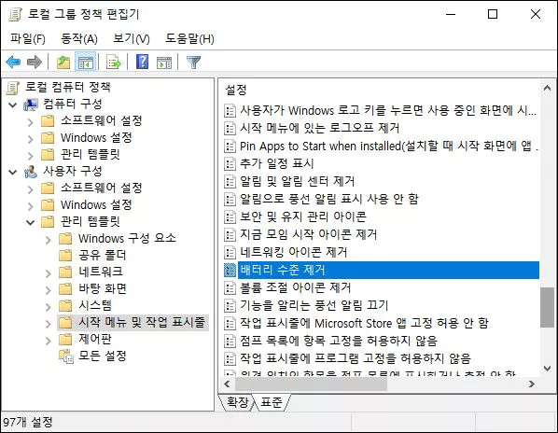Click the 컴퓨터 구성 computer icon
This screenshot has height=433, width=558.
pyautogui.click(x=31, y=105)
